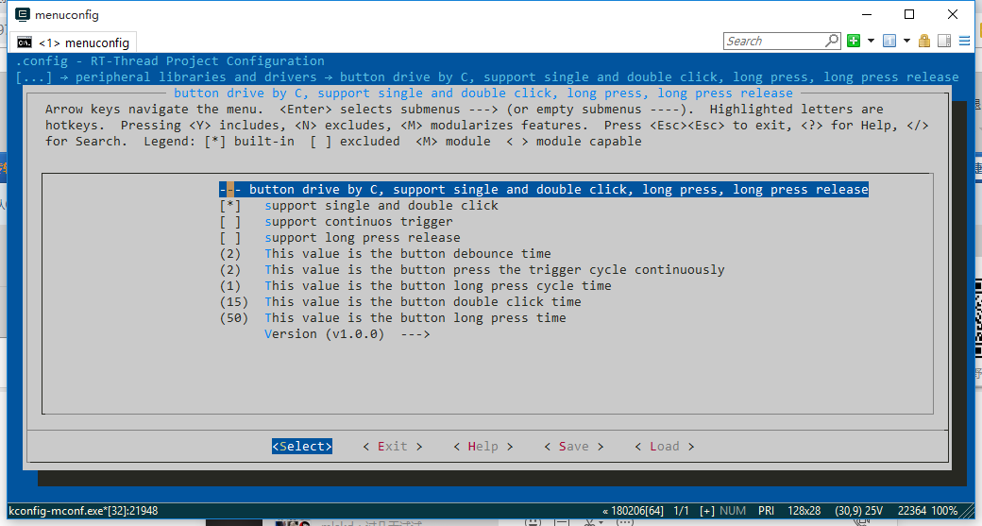982x526 pixels.
Task: Click the '[+]' status bar indicator
Action: [x=707, y=511]
